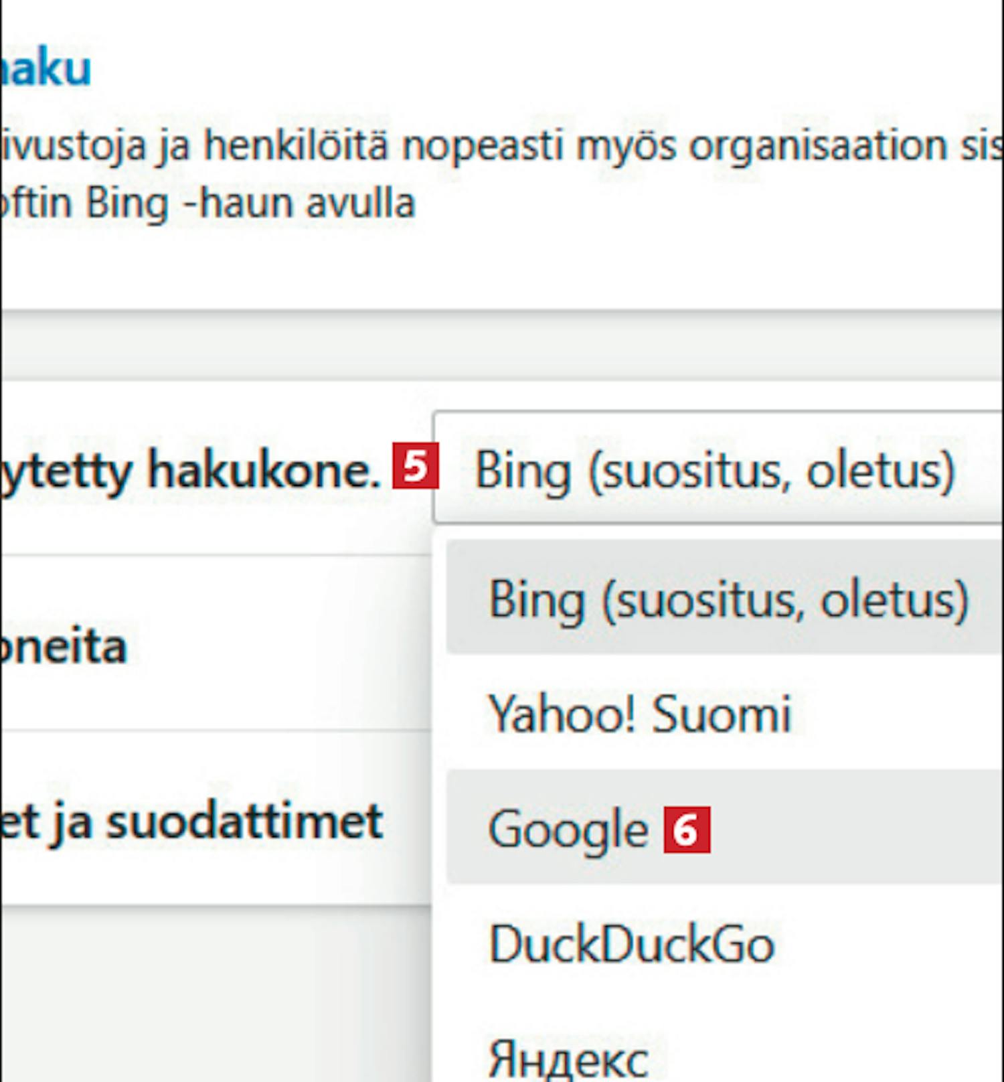Open the "et ja suodattimet" row
The width and height of the screenshot is (1004, 1082).
[x=191, y=821]
